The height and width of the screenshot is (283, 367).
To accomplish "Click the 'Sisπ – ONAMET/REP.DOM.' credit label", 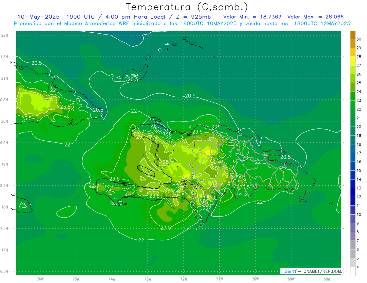I will tap(312, 271).
